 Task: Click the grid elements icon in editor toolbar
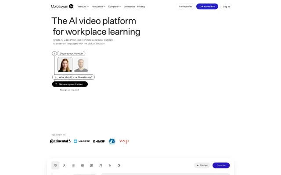click(x=73, y=165)
